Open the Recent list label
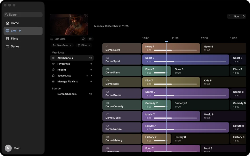The width and height of the screenshot is (250, 156). coord(62,70)
